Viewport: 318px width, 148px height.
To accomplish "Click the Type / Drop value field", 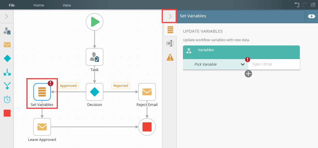I will click(x=274, y=64).
